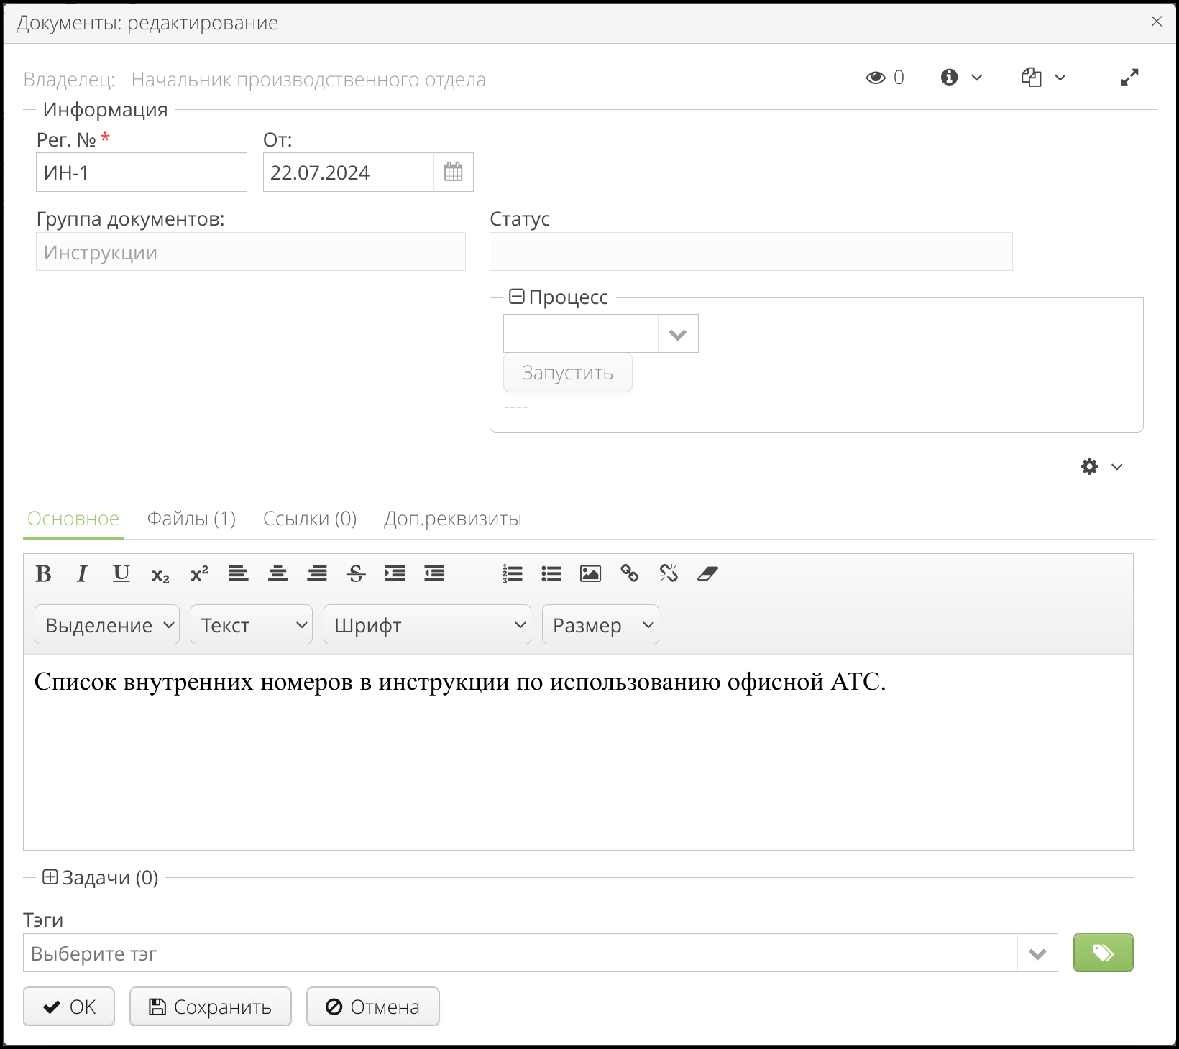
Task: Clear formatting with the eraser icon
Action: [x=707, y=573]
